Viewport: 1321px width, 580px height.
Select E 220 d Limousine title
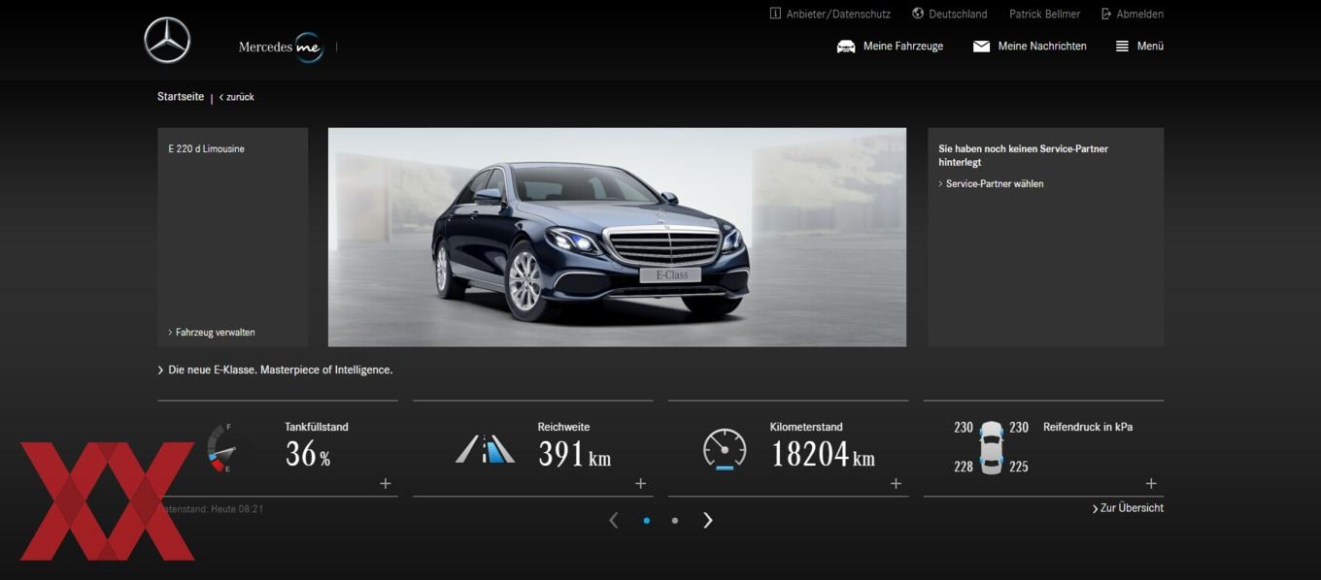(x=206, y=149)
